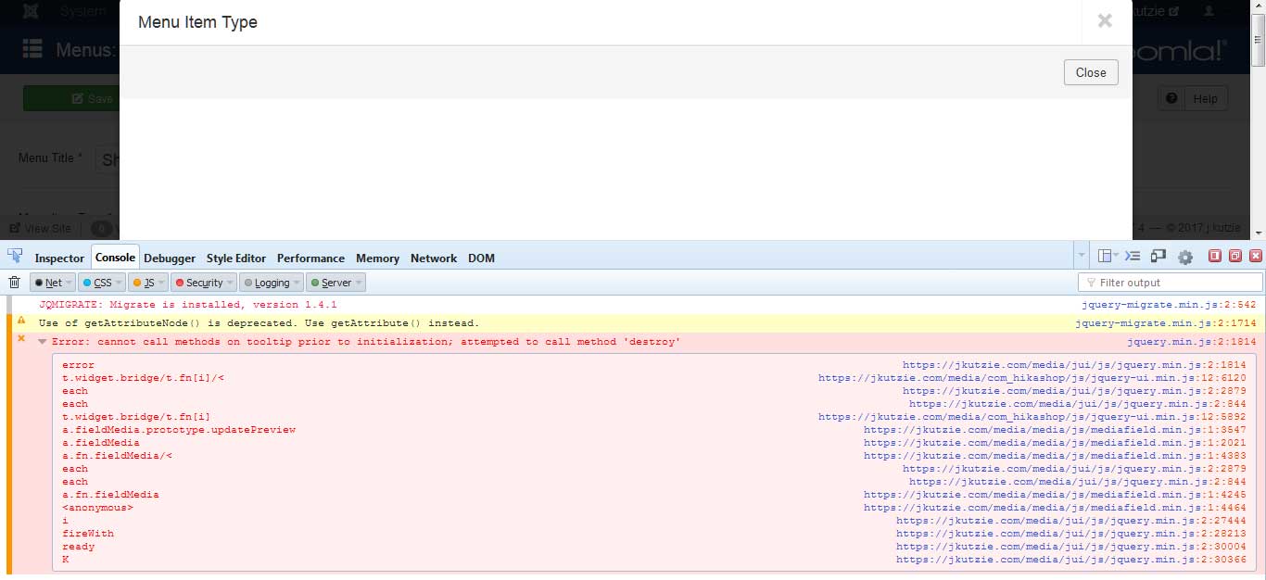This screenshot has width=1266, height=580.
Task: Click the element picker icon in devtools
Action: click(15, 257)
